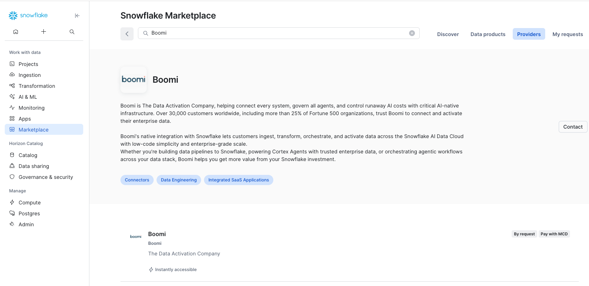Screen dimensions: 589x286
Task: Click the Apps grid icon
Action: pos(12,118)
